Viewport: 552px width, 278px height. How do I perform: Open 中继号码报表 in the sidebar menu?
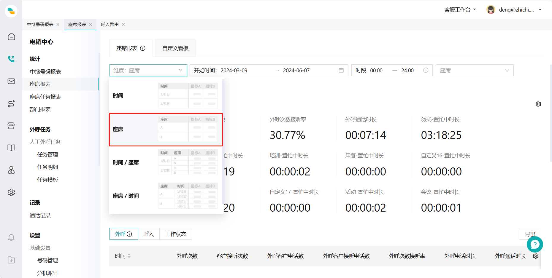pyautogui.click(x=45, y=72)
